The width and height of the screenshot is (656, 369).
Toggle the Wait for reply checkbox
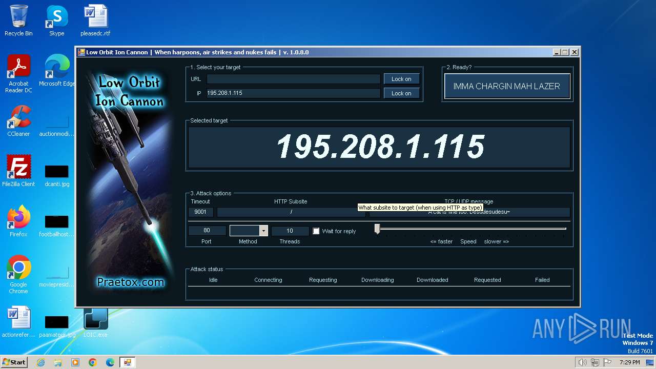point(316,231)
